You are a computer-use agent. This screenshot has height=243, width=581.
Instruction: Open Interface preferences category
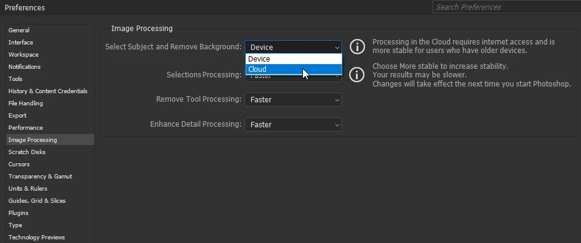pos(21,43)
